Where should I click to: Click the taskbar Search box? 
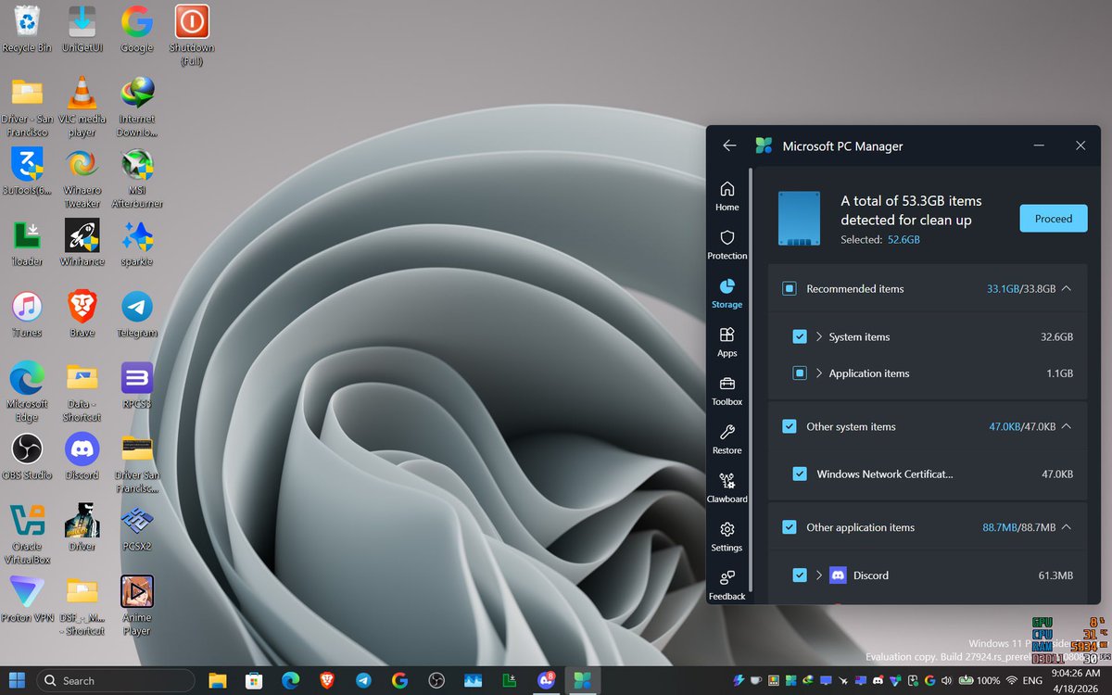coord(116,680)
